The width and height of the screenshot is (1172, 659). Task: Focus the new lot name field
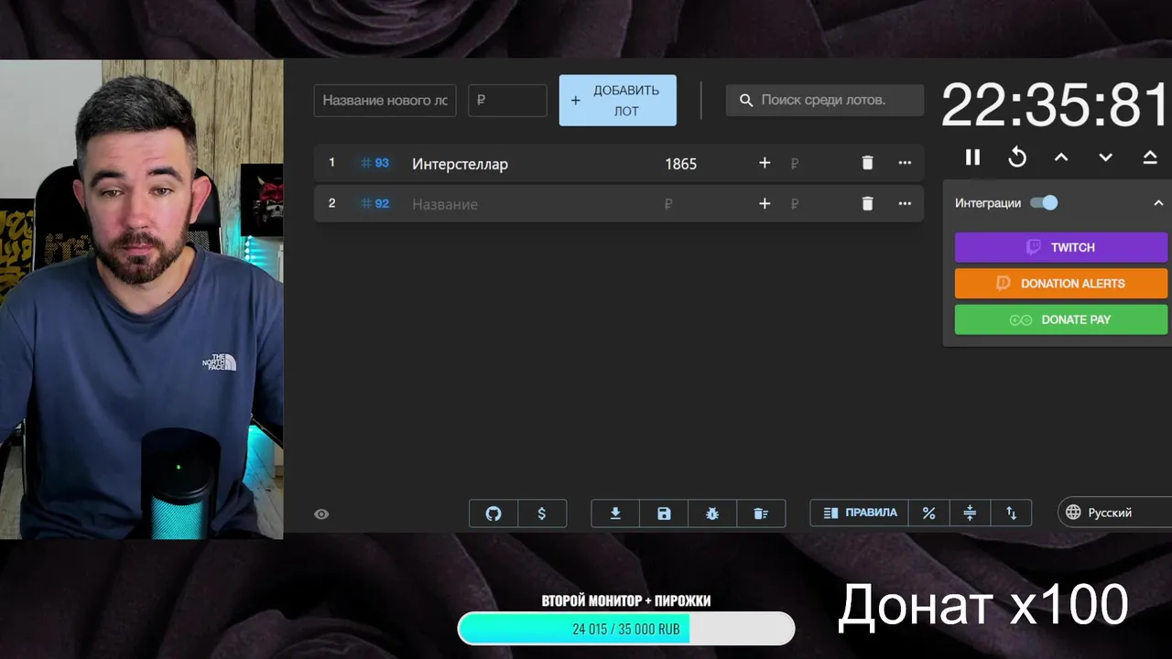[x=385, y=101]
